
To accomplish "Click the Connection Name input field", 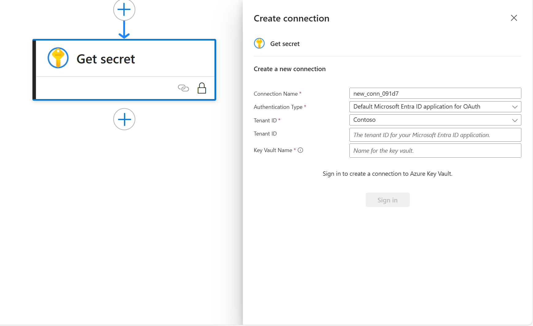I will [435, 93].
